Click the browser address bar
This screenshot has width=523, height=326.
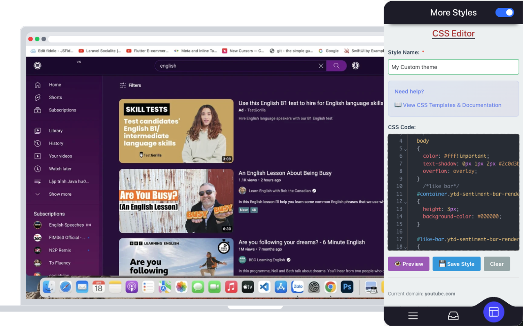[x=216, y=39]
